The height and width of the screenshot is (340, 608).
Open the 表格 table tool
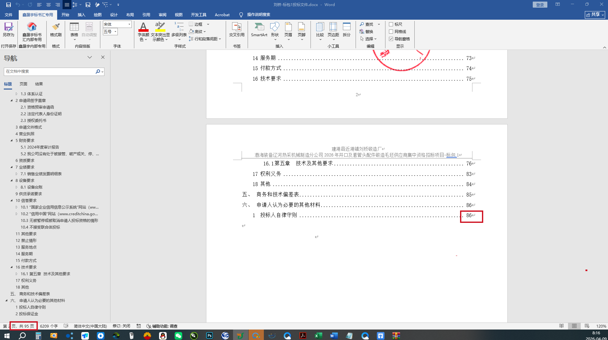[x=74, y=31]
